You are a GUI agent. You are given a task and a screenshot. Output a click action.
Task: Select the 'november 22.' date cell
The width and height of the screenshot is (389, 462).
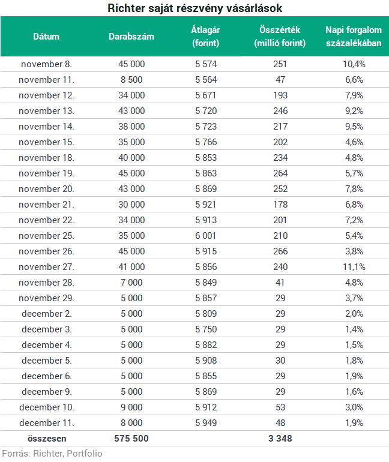(x=47, y=220)
